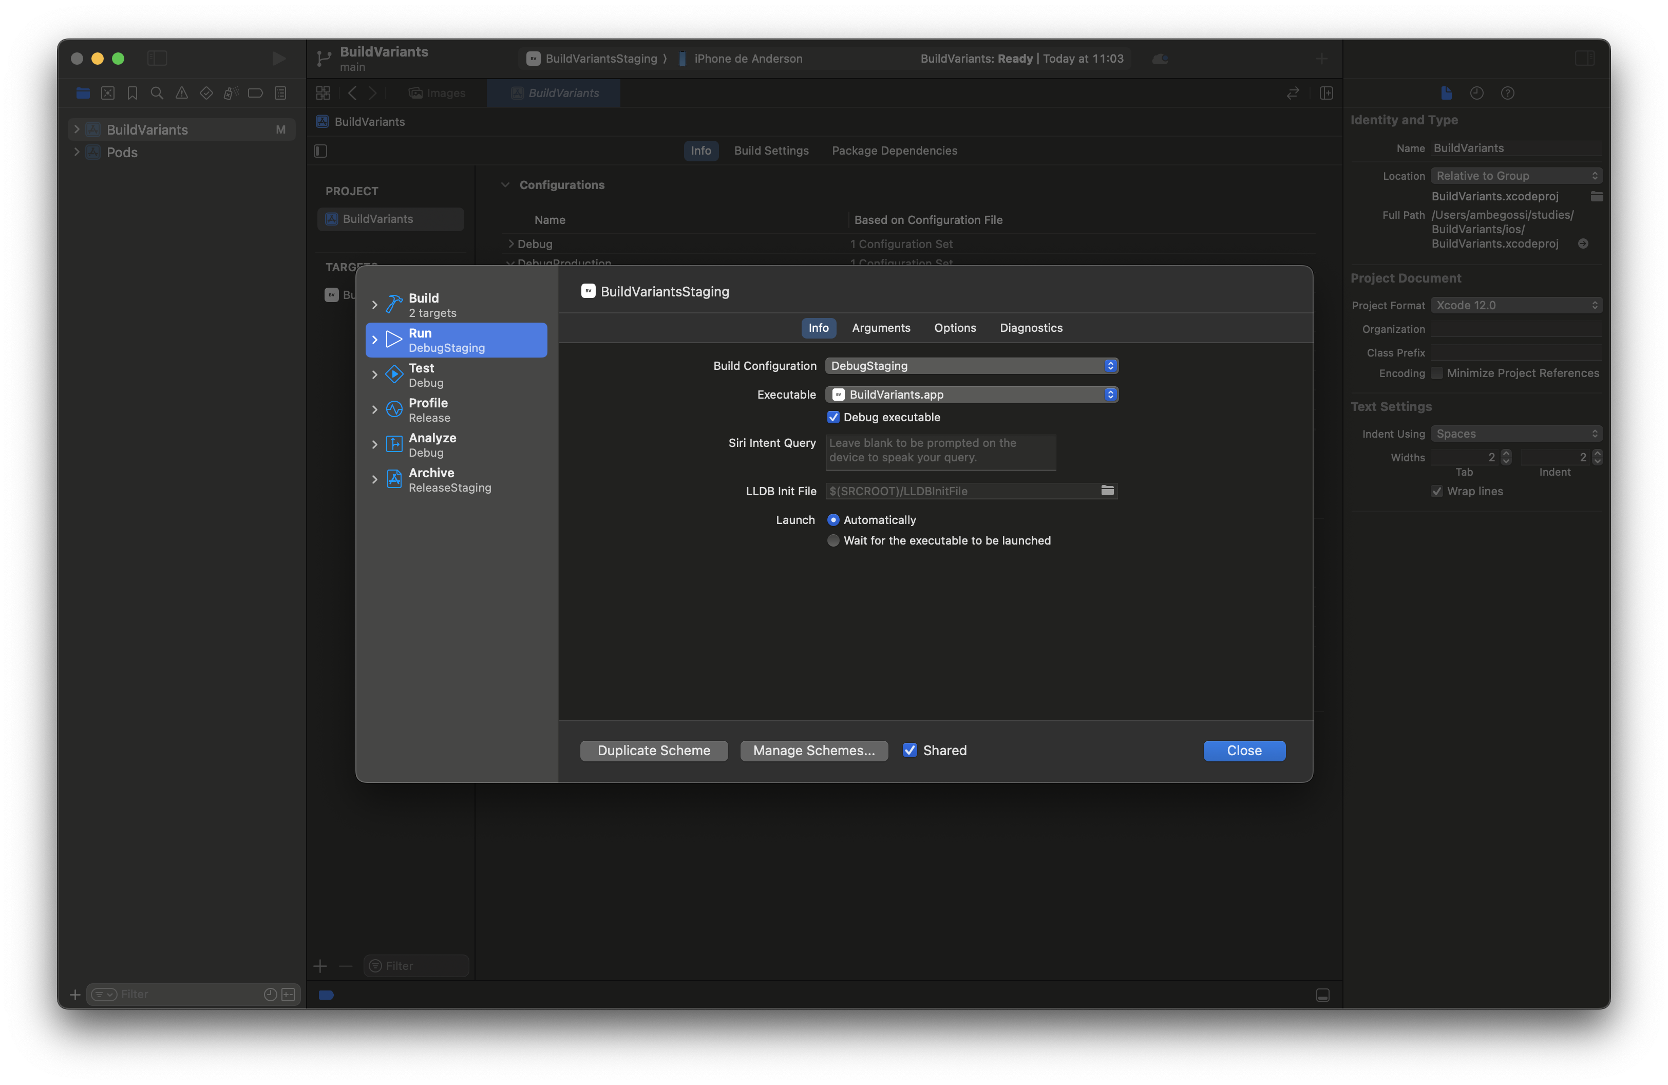The height and width of the screenshot is (1085, 1668).
Task: Increment the Tab width stepper
Action: click(x=1506, y=453)
